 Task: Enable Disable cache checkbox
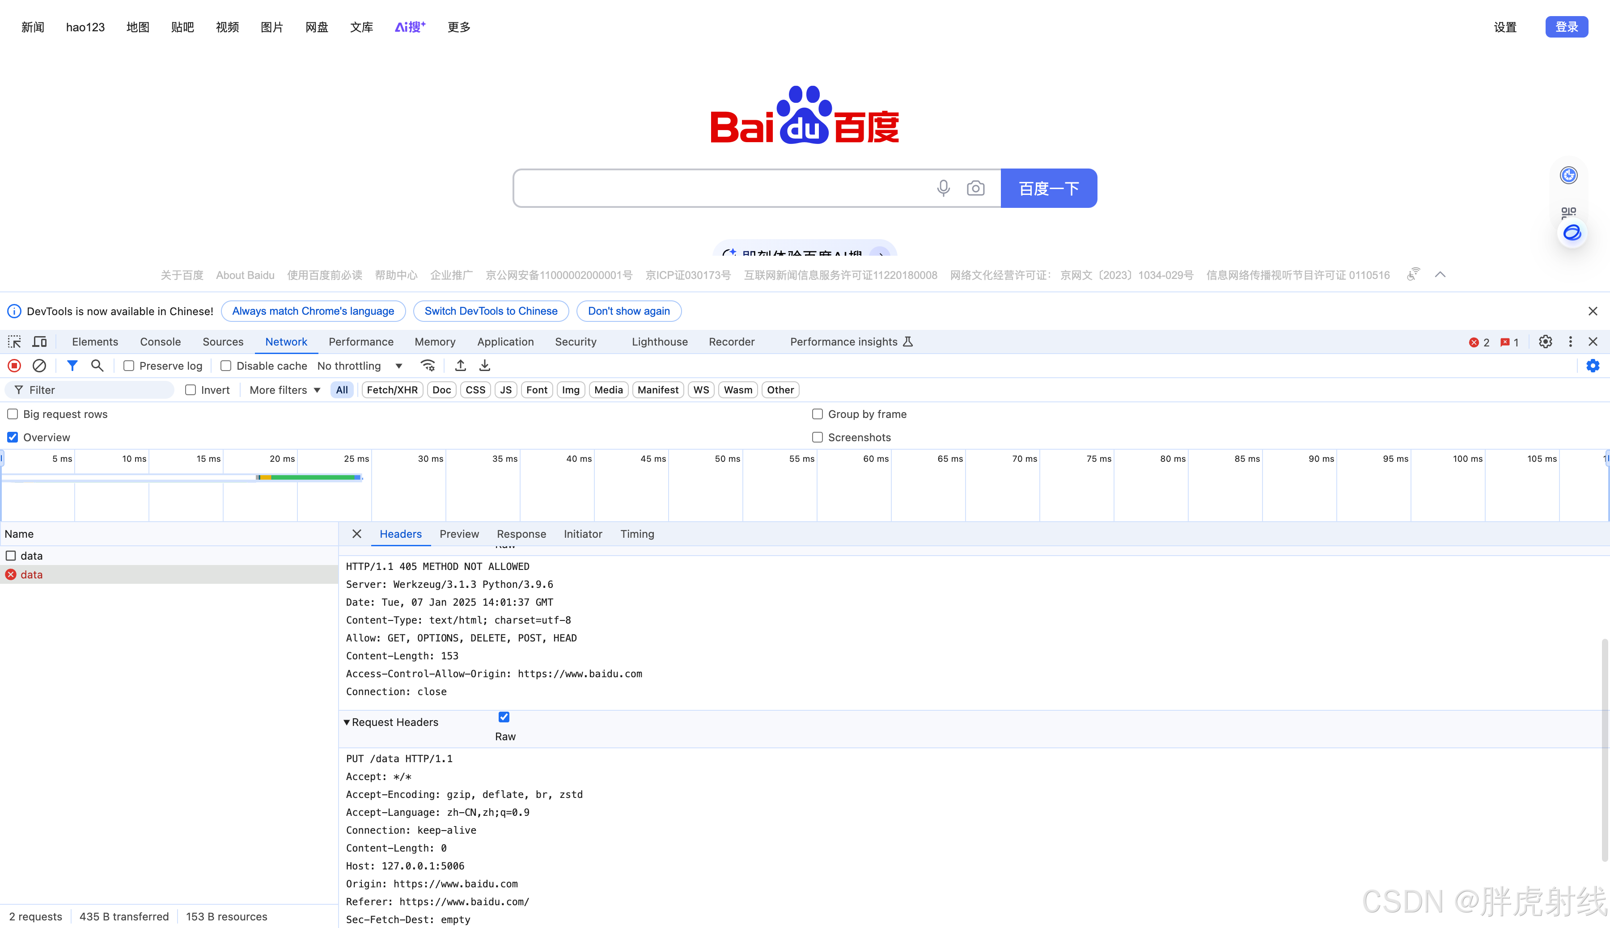click(x=226, y=366)
